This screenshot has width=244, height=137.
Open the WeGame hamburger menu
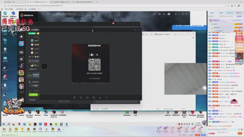(176, 14)
